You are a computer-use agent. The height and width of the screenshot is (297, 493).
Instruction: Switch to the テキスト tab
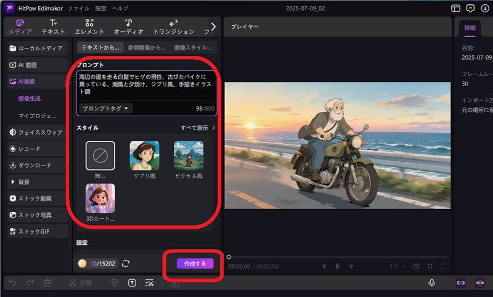pos(53,27)
